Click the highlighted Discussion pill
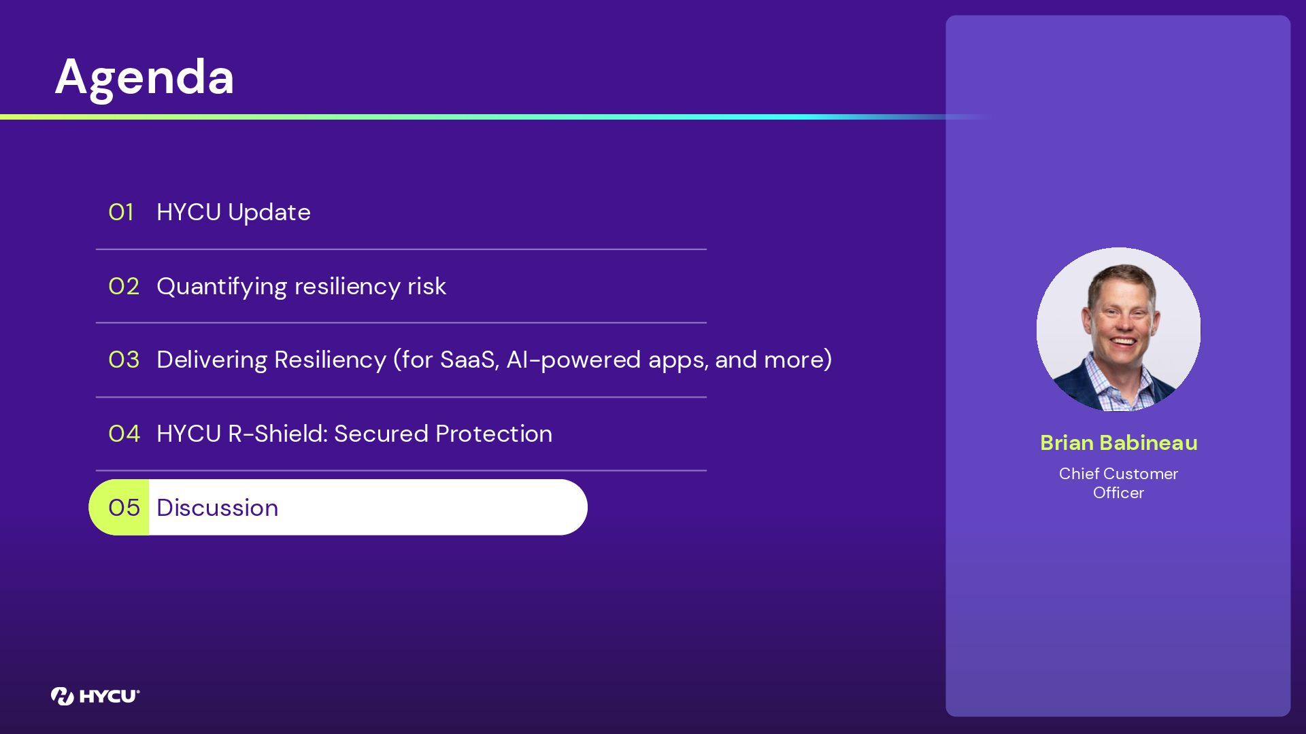This screenshot has height=734, width=1306. [338, 507]
